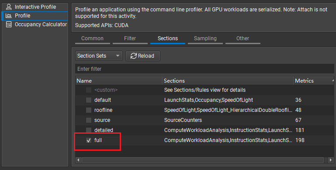The image size is (336, 170).
Task: Click the metrics value 67
Action: [298, 120]
